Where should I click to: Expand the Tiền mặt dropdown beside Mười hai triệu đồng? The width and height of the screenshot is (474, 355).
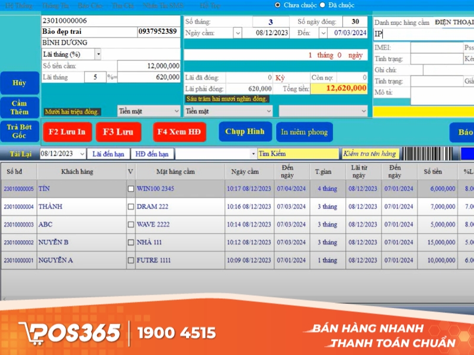click(x=176, y=111)
